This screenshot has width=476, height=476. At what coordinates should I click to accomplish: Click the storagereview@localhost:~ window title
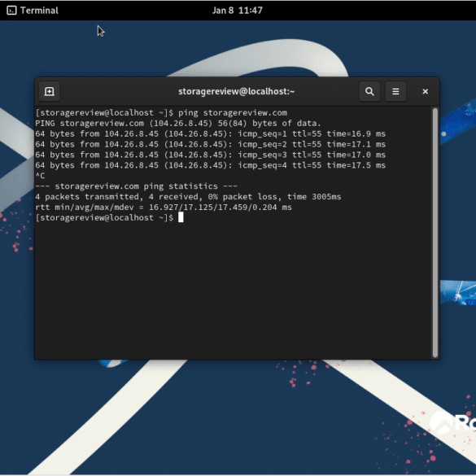tap(236, 91)
